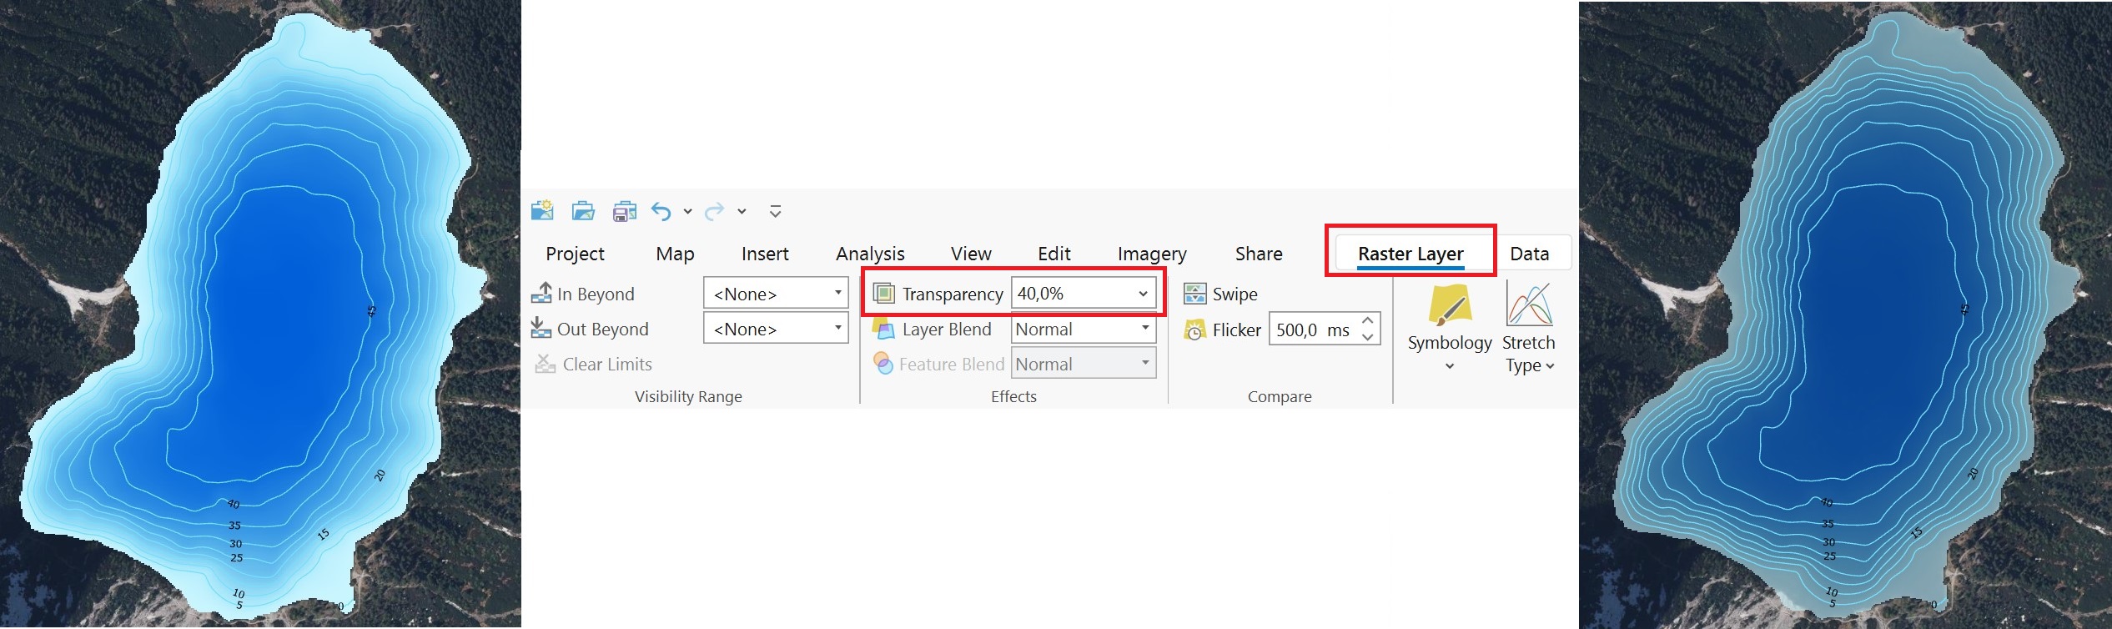Screen dimensions: 2112x629
Task: Click the Out Beyond icon
Action: tap(542, 329)
